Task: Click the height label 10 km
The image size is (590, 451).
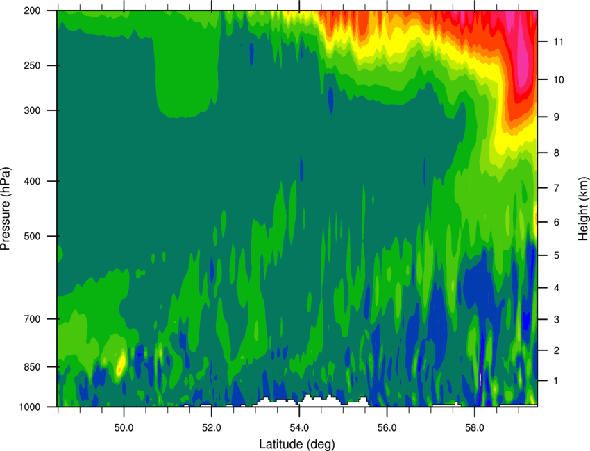Action: tap(558, 80)
